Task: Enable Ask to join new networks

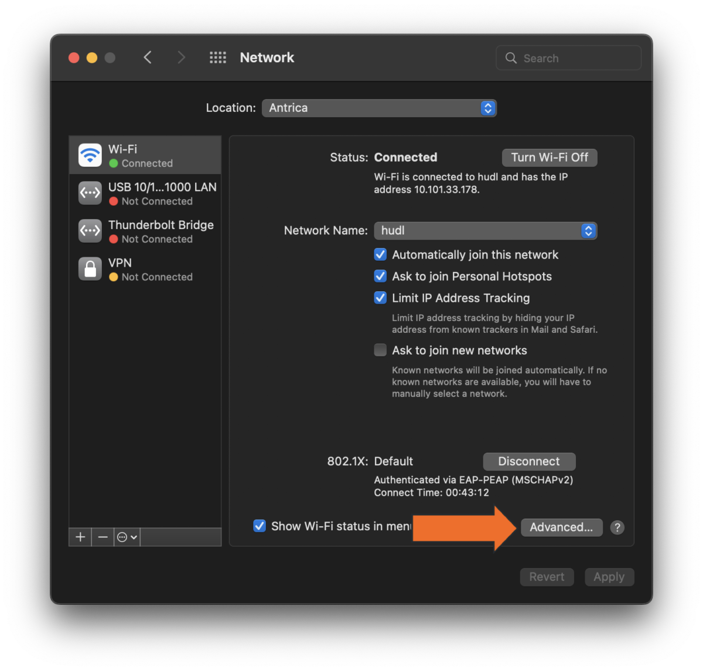Action: (x=380, y=350)
